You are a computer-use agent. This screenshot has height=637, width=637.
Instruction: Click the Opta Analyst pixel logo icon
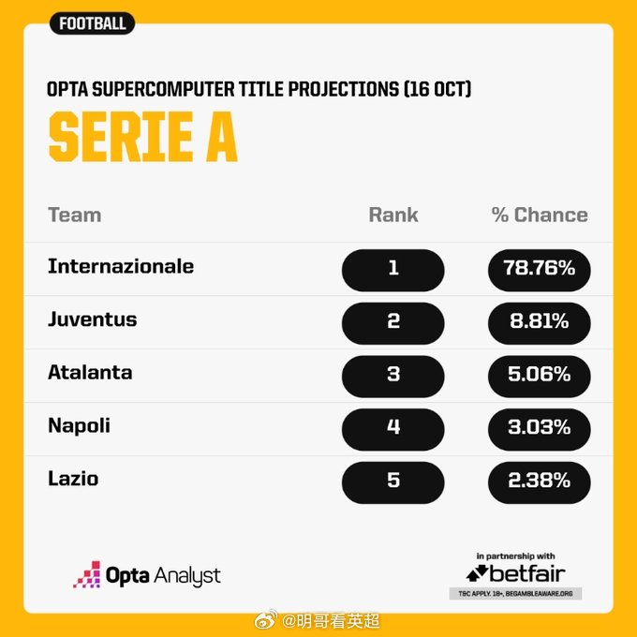tap(86, 574)
